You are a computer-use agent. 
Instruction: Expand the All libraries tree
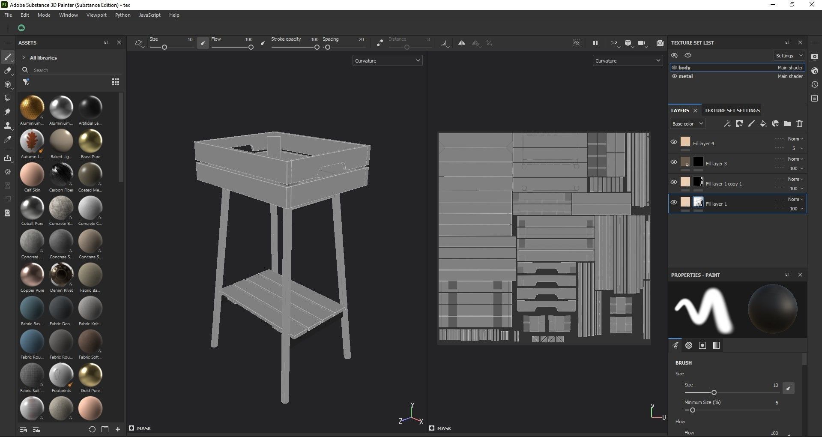24,57
